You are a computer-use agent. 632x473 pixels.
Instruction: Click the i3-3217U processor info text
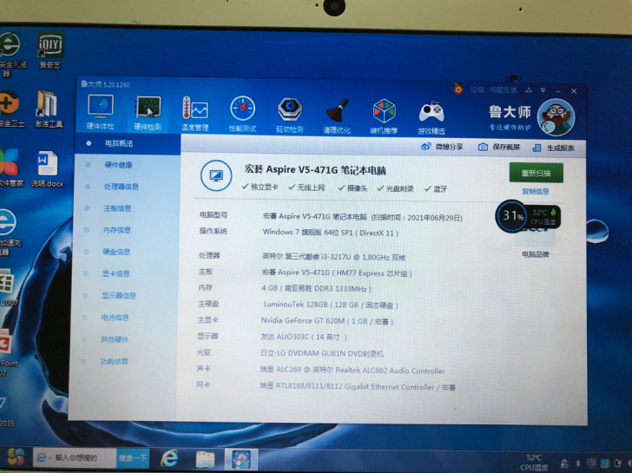pos(333,257)
